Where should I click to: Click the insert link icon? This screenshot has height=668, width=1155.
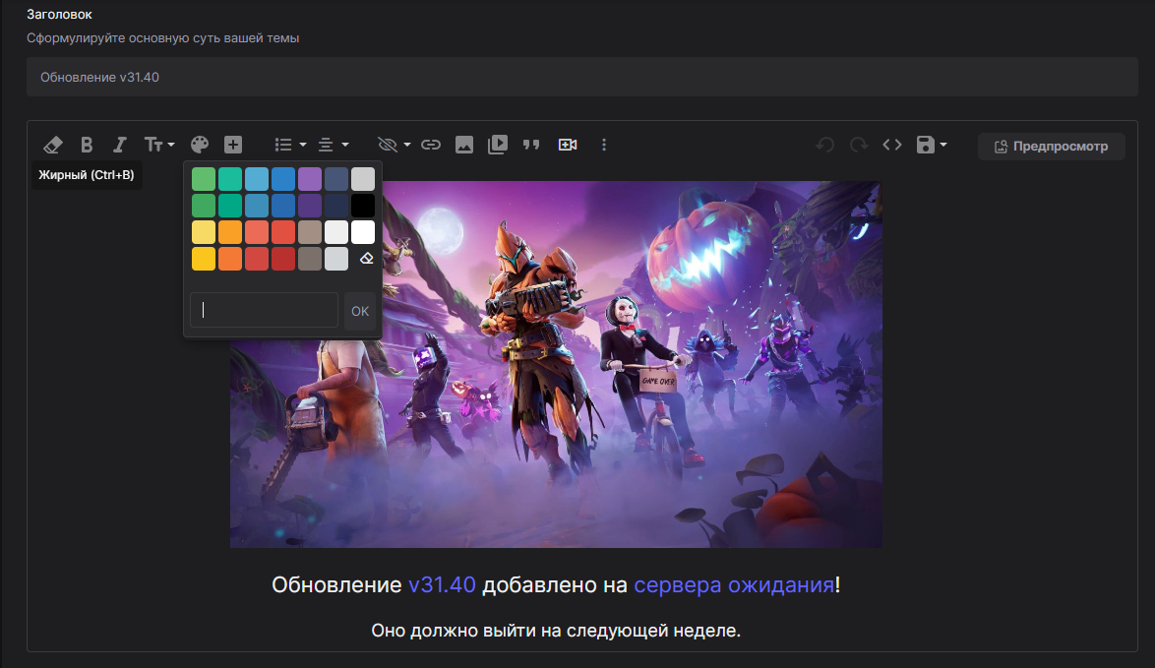coord(431,145)
